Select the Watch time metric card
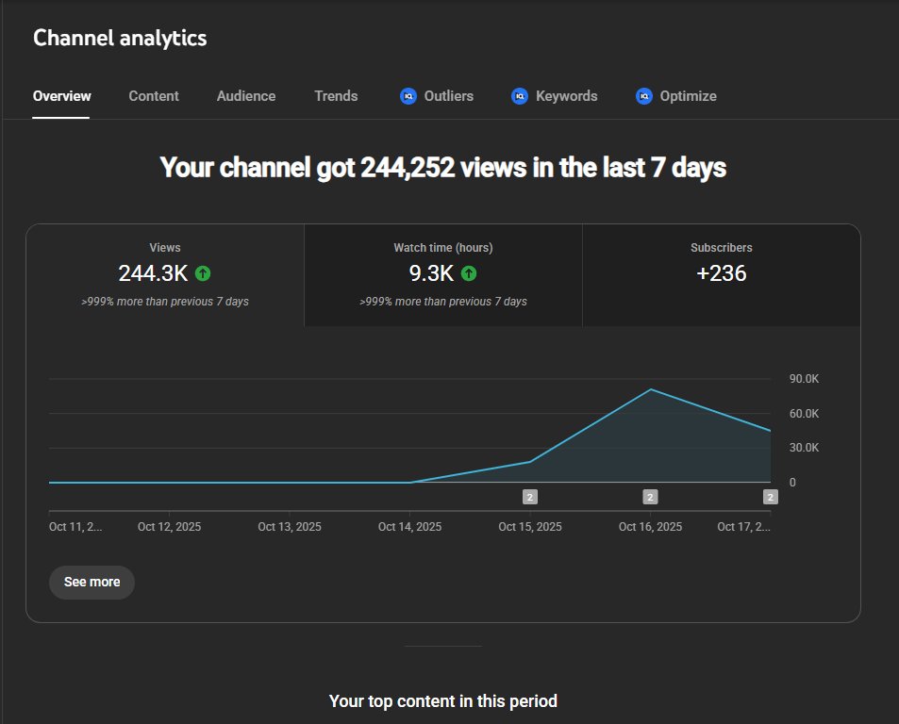This screenshot has height=724, width=899. (442, 274)
